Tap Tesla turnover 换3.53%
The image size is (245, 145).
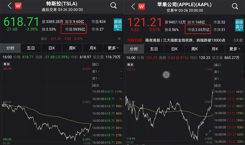(49, 29)
